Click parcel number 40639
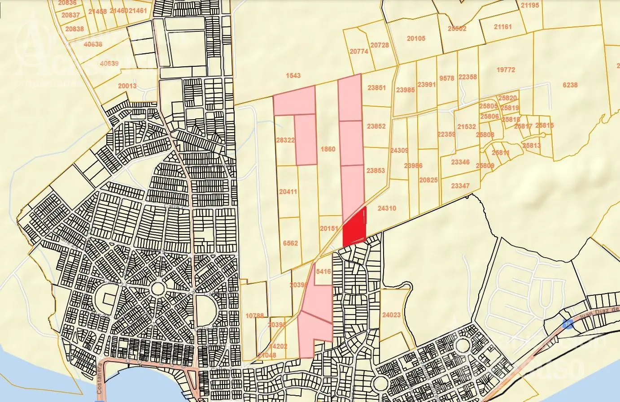 109,64
